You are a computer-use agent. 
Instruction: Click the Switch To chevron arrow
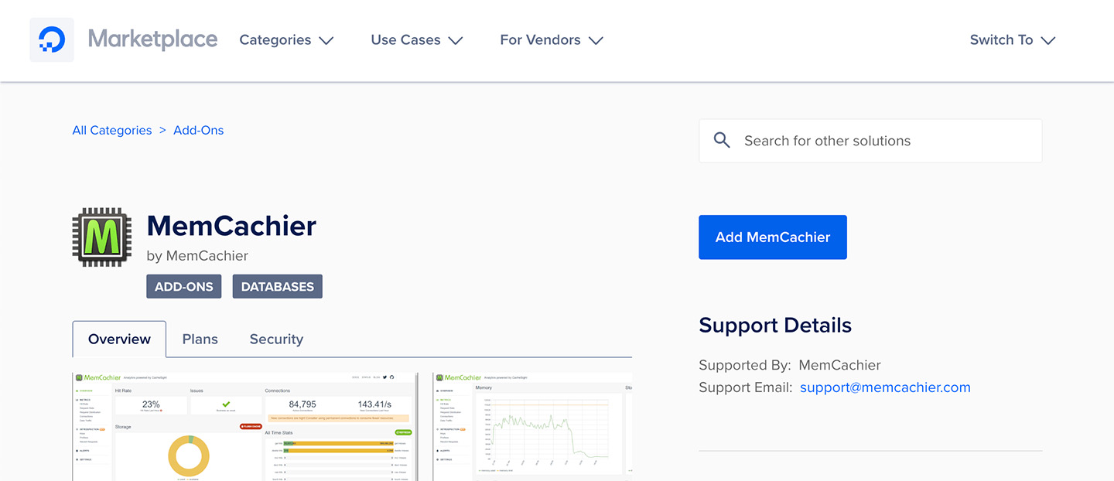coord(1049,40)
